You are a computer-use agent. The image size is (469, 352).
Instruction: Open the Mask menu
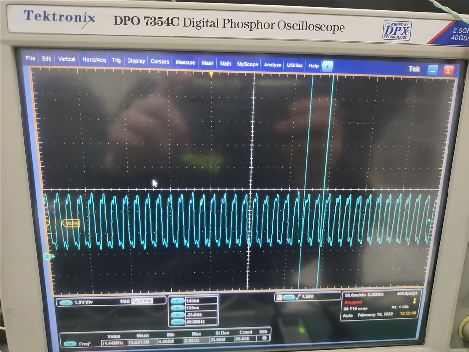point(208,63)
